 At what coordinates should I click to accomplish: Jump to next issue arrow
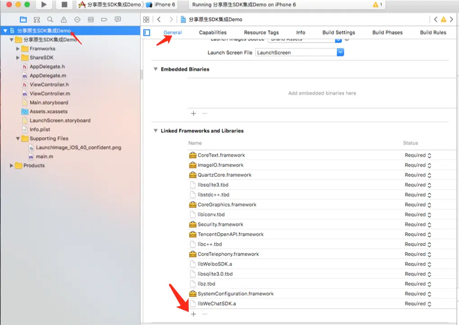coord(451,20)
